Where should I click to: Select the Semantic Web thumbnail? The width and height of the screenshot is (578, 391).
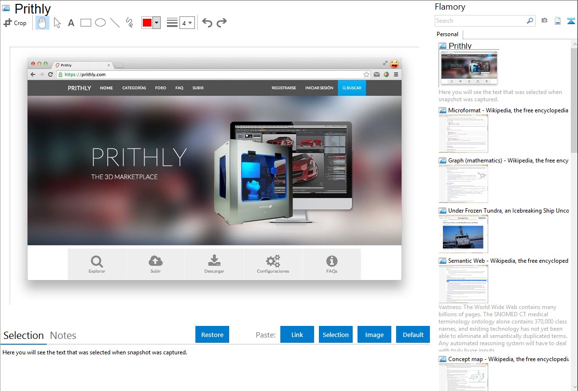463,284
